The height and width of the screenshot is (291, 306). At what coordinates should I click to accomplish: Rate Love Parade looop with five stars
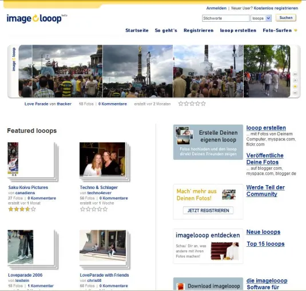(203, 104)
